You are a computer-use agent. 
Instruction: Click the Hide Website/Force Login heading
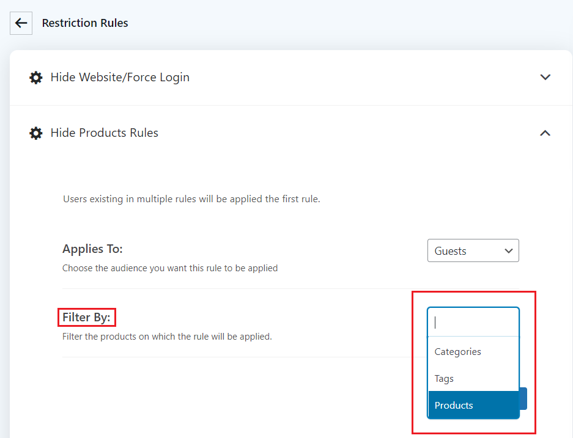tap(120, 78)
